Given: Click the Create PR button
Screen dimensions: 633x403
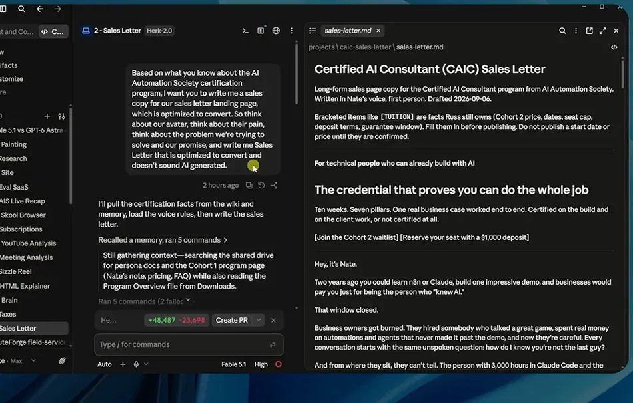Looking at the screenshot, I should (x=232, y=320).
